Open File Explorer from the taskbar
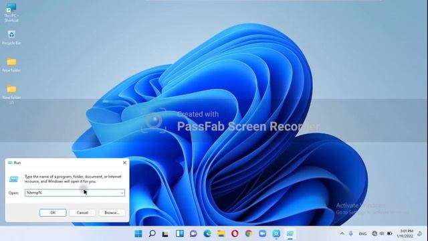Image resolution: width=428 pixels, height=241 pixels. [x=221, y=234]
